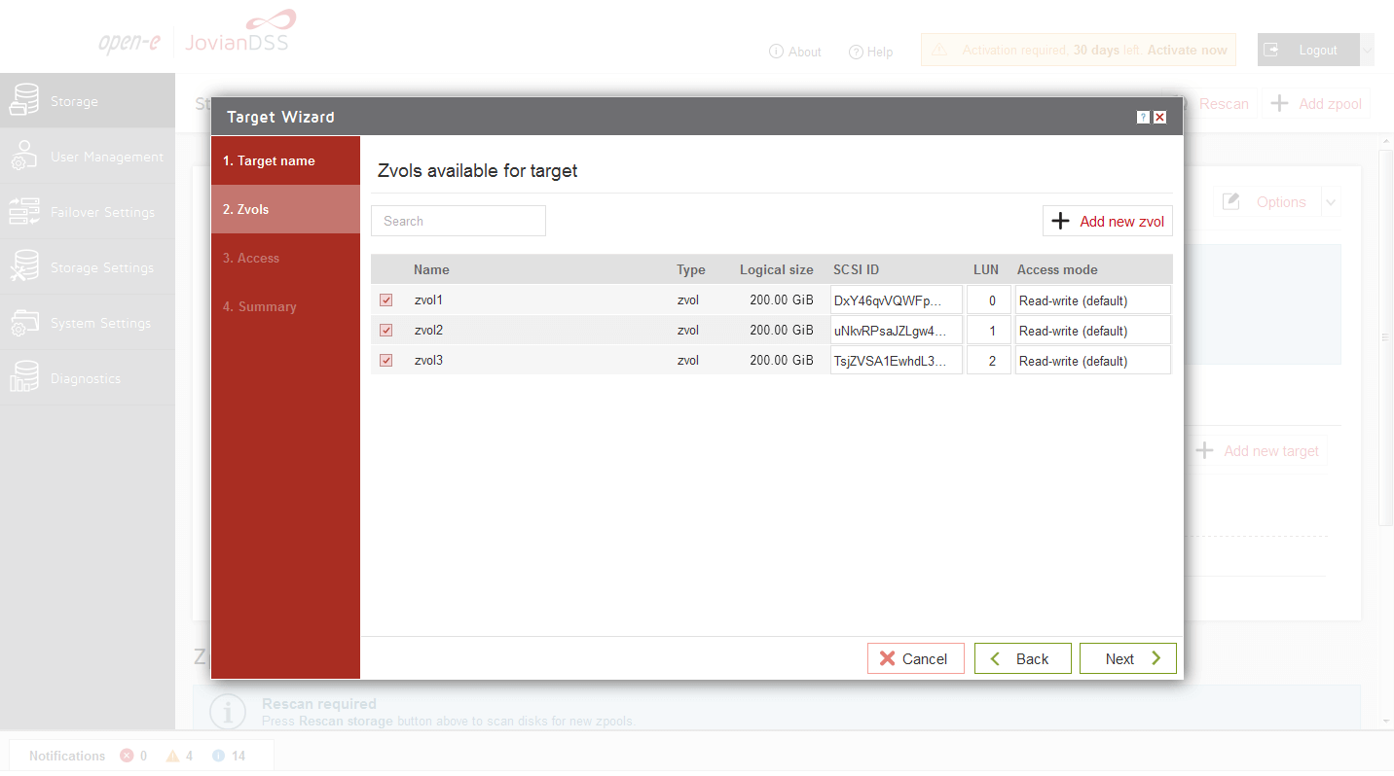Edit the SCSI ID field for zvol3
The image size is (1394, 776).
[897, 361]
